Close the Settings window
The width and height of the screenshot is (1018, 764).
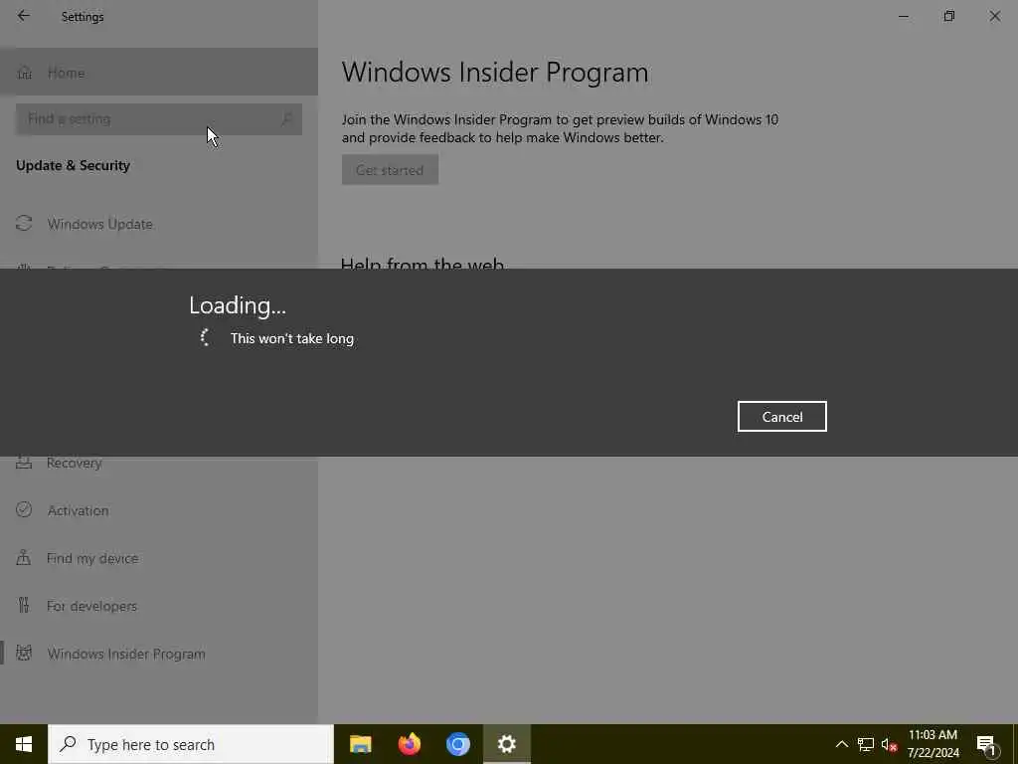pos(994,16)
